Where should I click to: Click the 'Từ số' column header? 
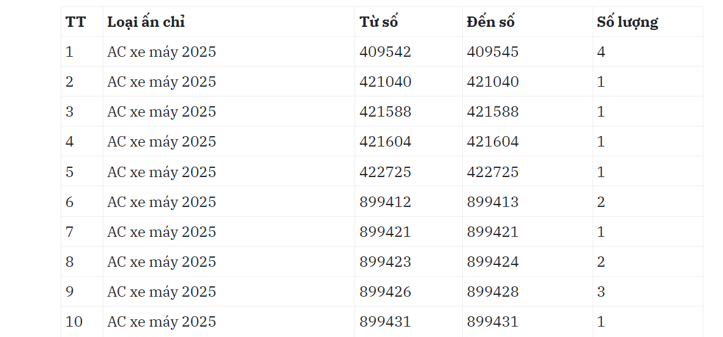point(408,21)
